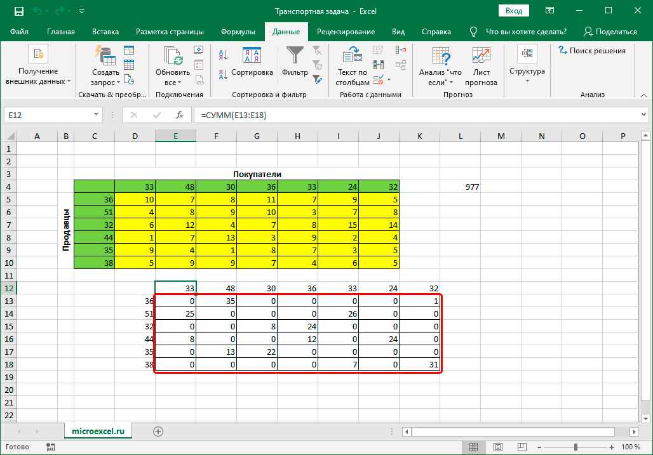This screenshot has height=455, width=653.
Task: Click the macro recording status bar icon
Action: (50, 447)
